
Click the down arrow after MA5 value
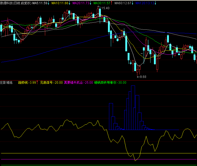(49, 3)
